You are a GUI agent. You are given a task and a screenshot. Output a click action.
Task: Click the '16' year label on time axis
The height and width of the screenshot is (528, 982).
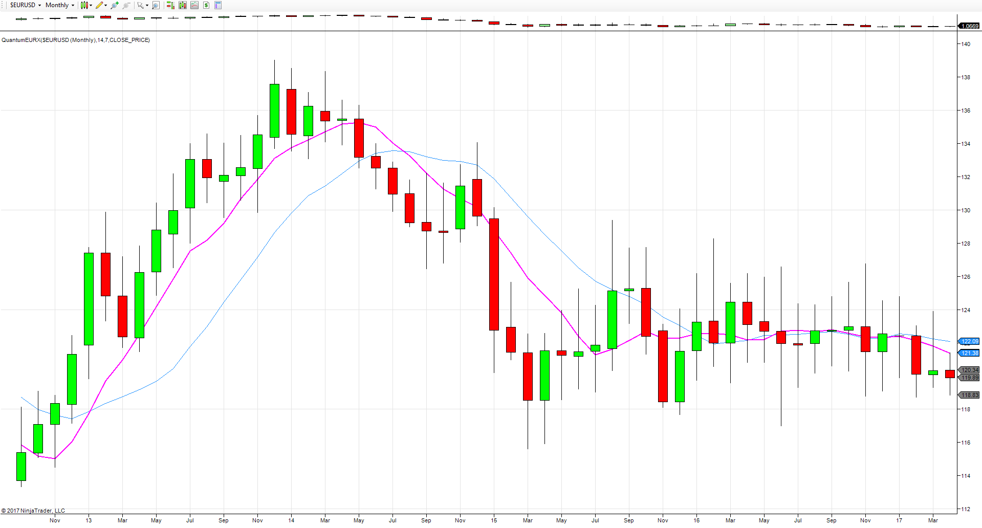point(696,520)
